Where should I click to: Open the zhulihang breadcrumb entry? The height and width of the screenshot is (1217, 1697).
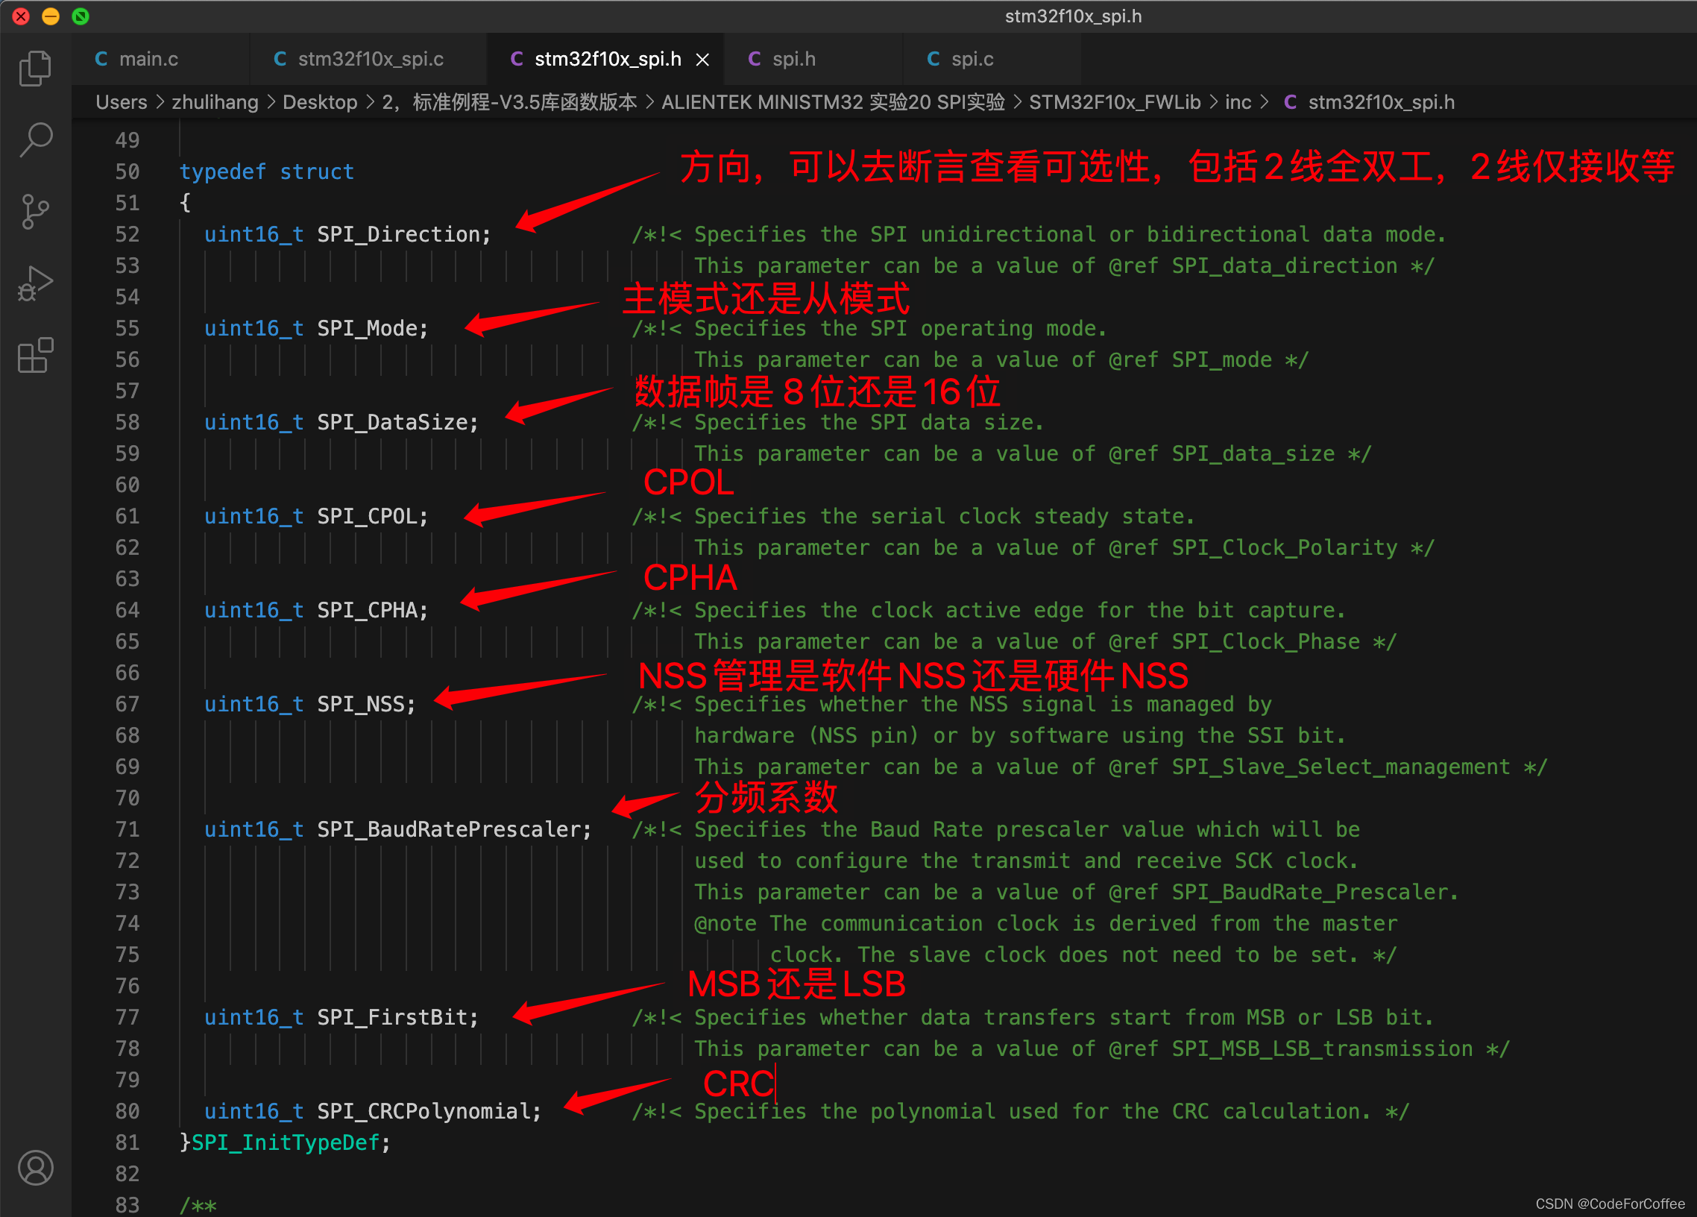click(x=215, y=102)
